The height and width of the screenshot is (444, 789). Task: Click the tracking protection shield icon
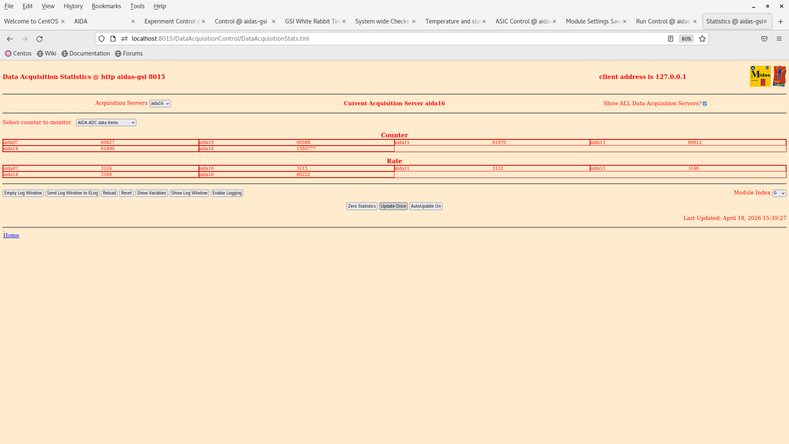[x=102, y=39]
